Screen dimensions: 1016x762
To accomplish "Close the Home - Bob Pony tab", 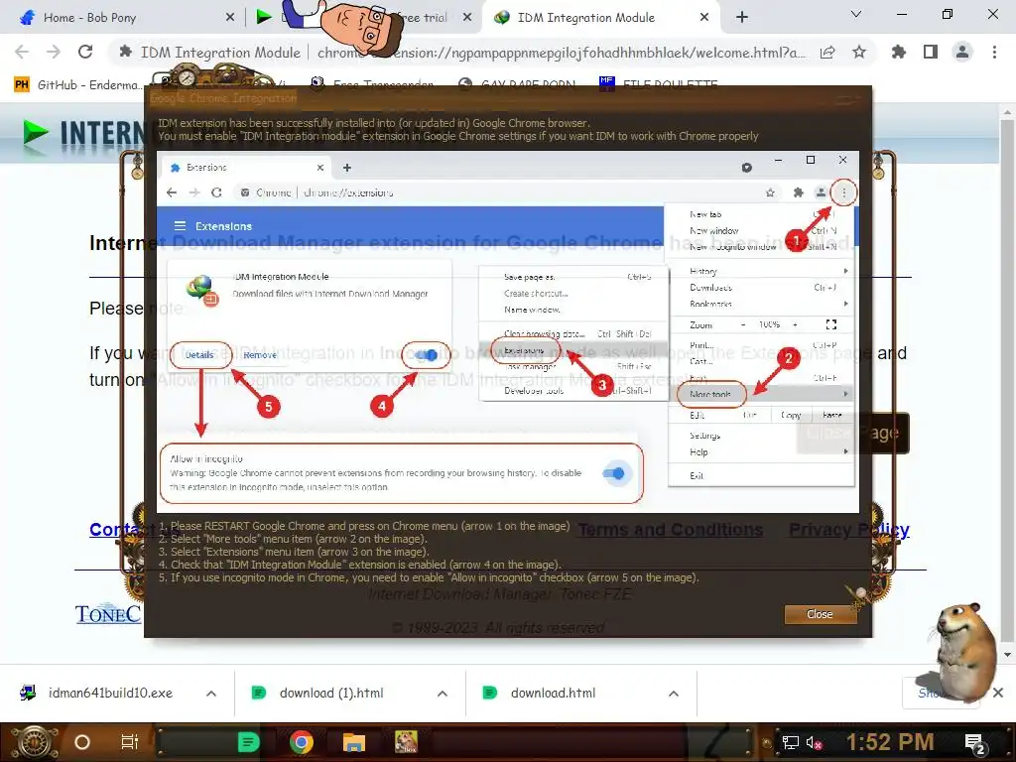I will (229, 18).
